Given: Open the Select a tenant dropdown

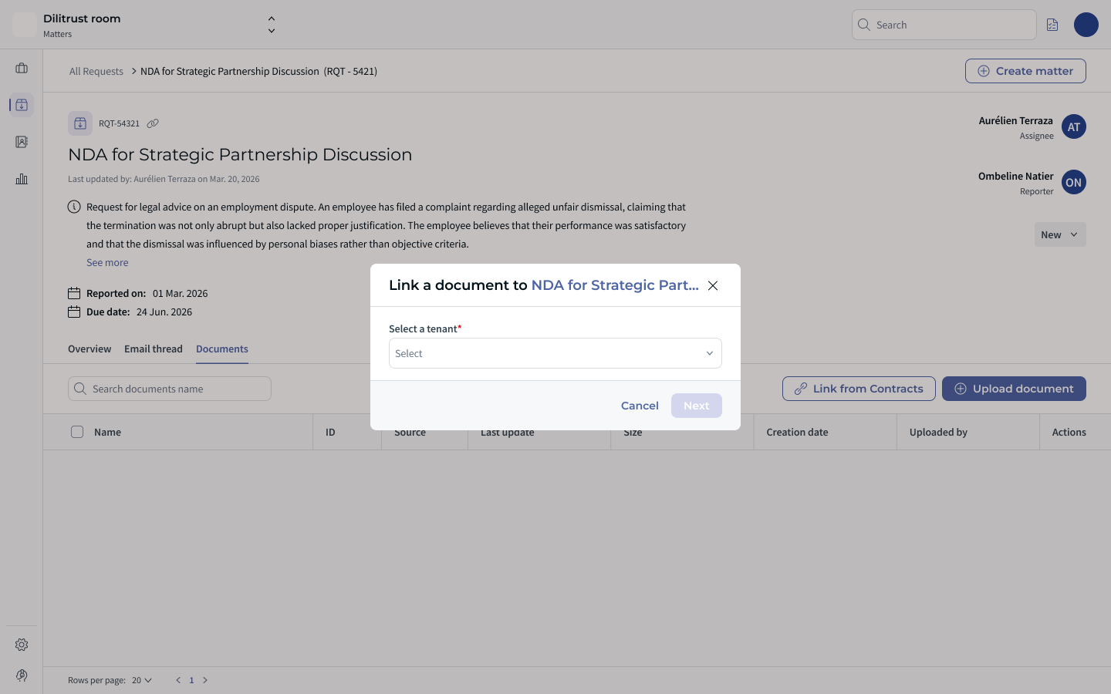Looking at the screenshot, I should tap(555, 353).
